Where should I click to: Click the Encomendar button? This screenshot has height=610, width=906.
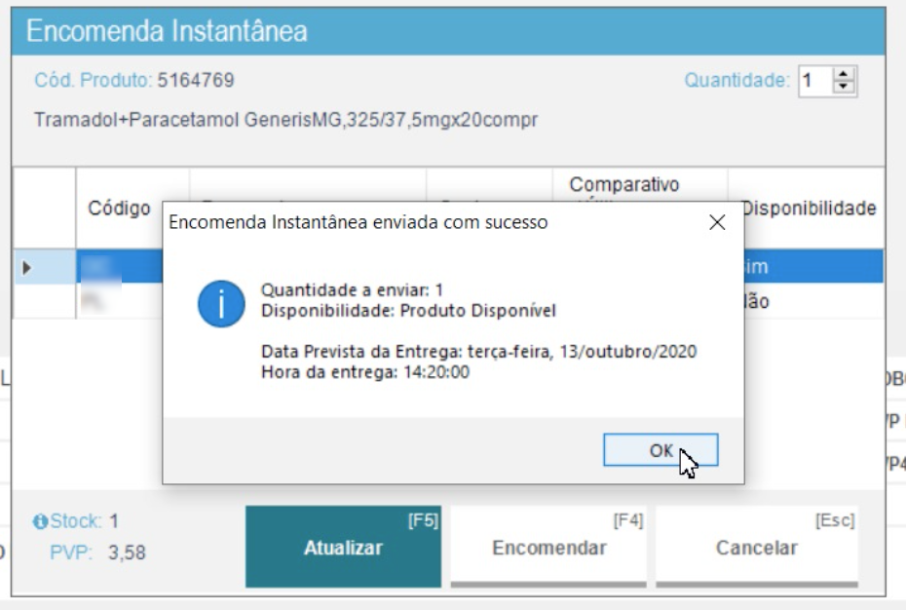tap(548, 548)
